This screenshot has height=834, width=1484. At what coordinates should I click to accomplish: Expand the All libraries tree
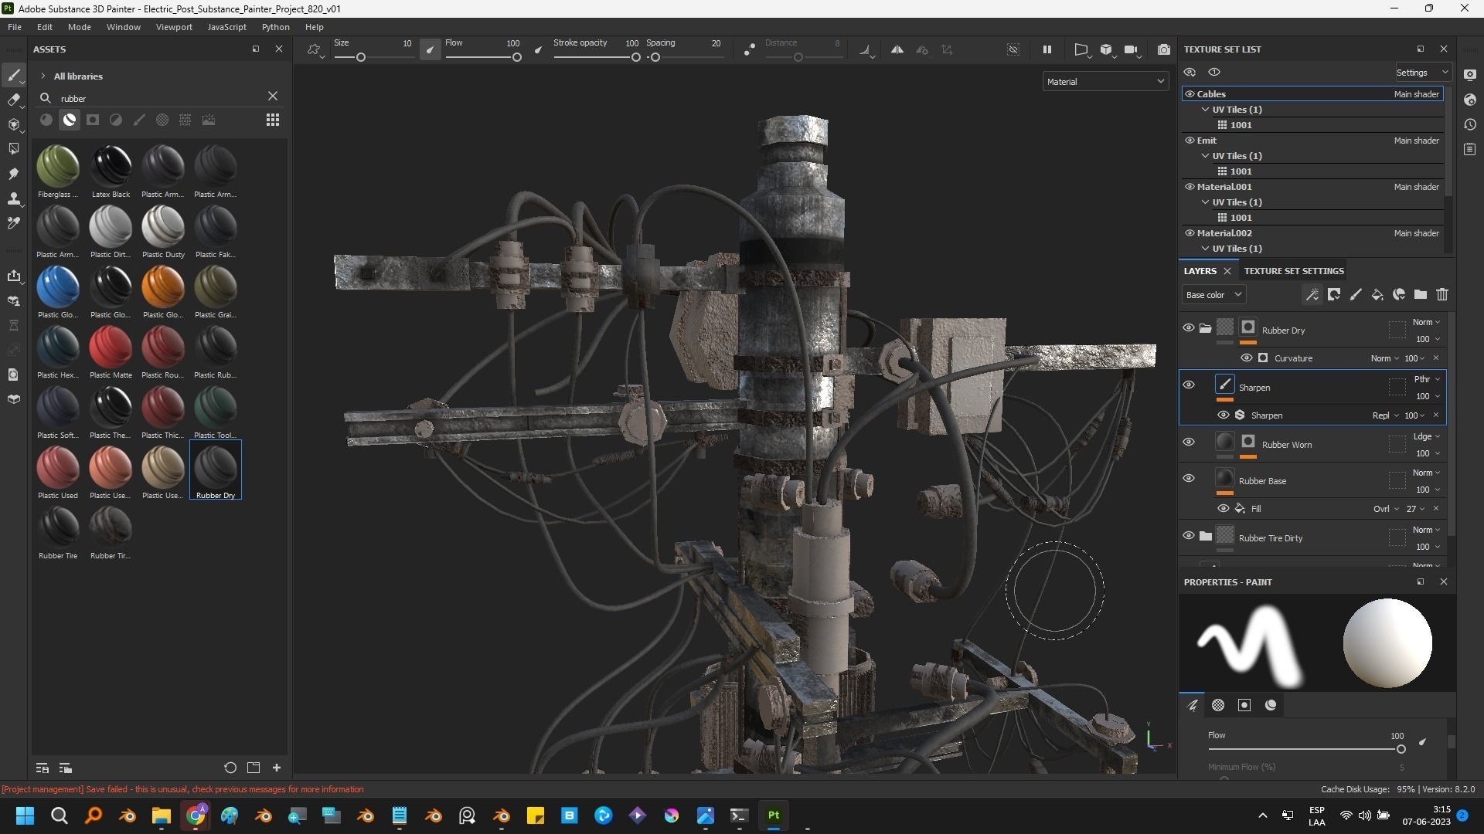tap(43, 76)
